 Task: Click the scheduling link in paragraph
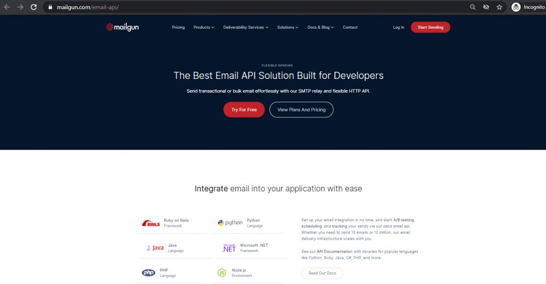311,226
